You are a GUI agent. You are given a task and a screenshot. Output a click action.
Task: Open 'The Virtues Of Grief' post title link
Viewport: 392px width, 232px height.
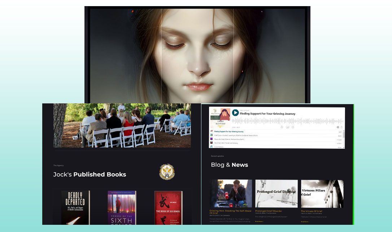point(312,211)
